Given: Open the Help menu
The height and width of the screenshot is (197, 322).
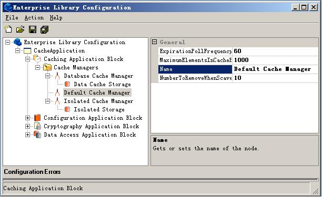Looking at the screenshot, I should [56, 18].
